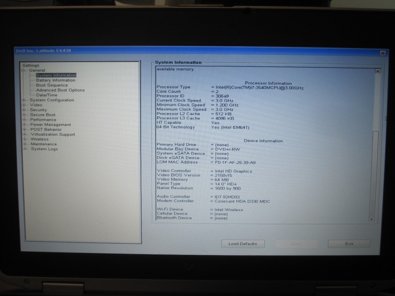395x296 pixels.
Task: Click the Exit button
Action: click(349, 244)
